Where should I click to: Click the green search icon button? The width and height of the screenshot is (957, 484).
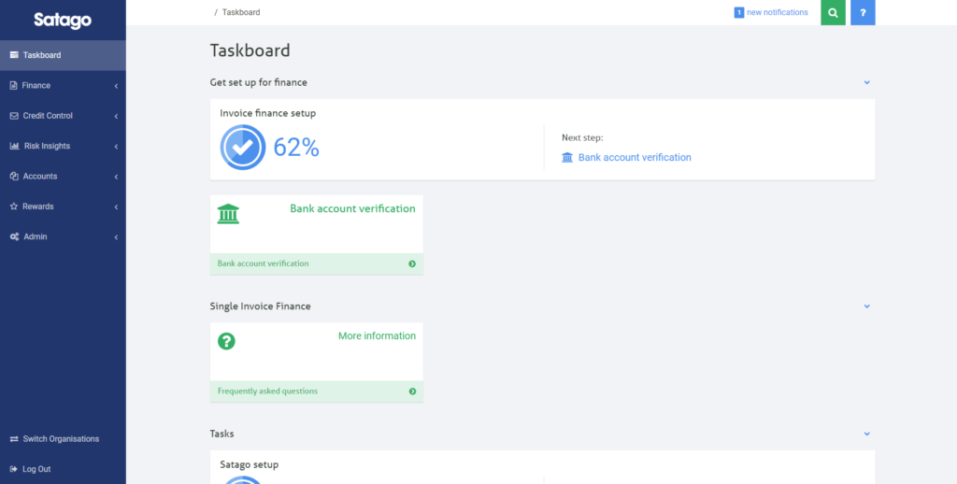[x=833, y=13]
